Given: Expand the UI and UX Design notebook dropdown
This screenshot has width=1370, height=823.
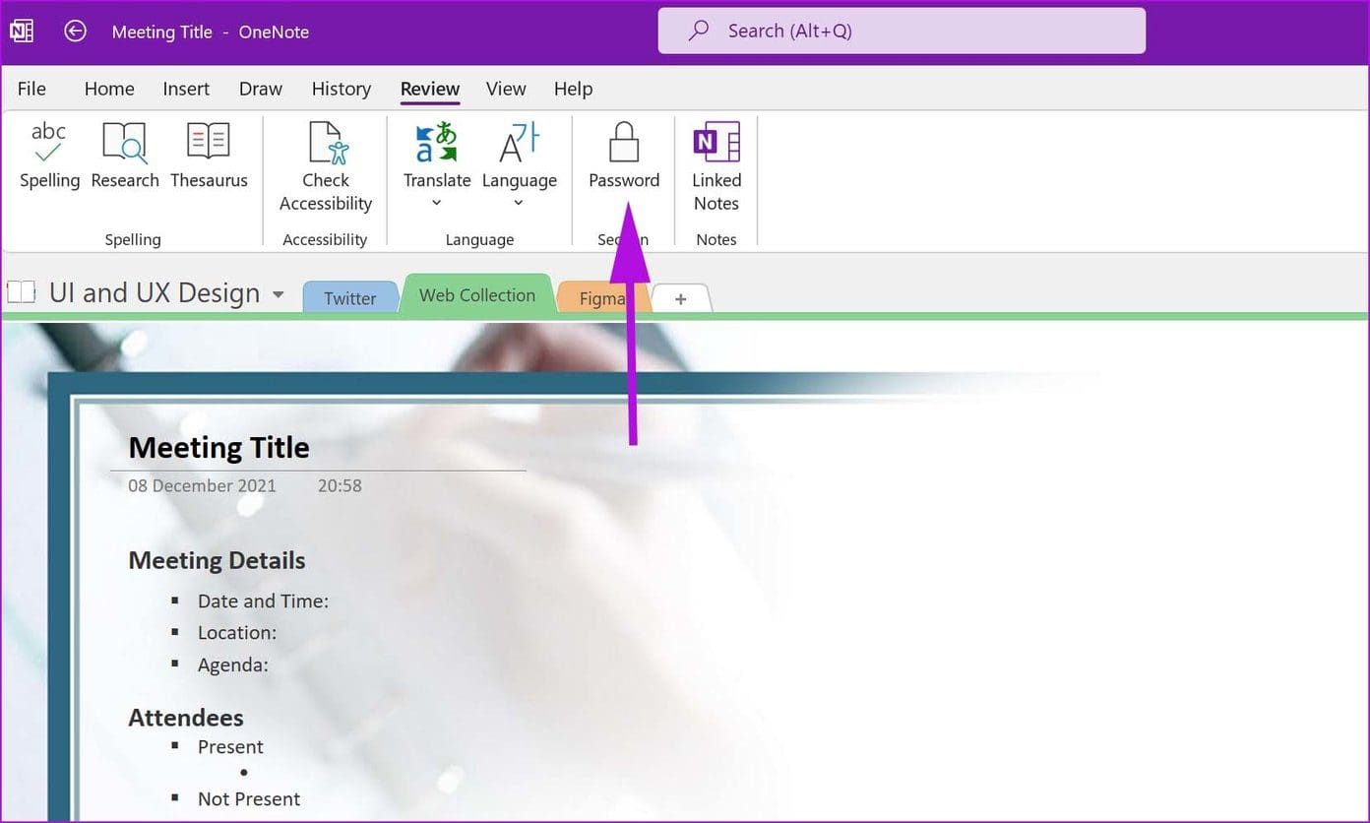Looking at the screenshot, I should click(x=278, y=293).
